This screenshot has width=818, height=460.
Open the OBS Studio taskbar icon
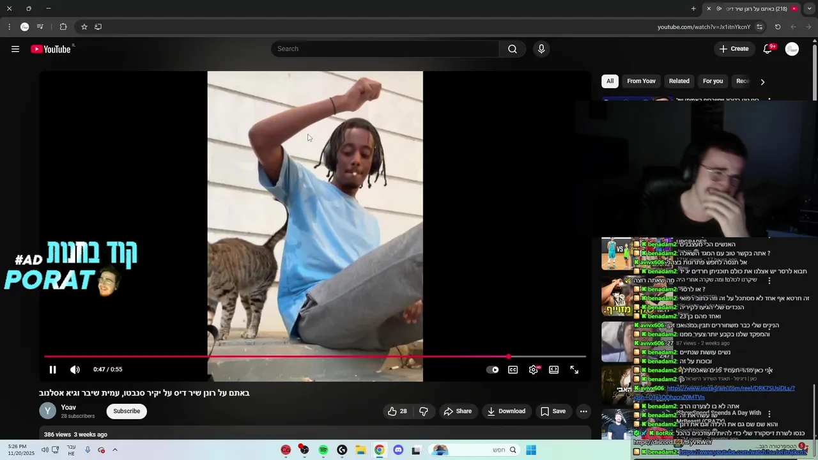304,450
